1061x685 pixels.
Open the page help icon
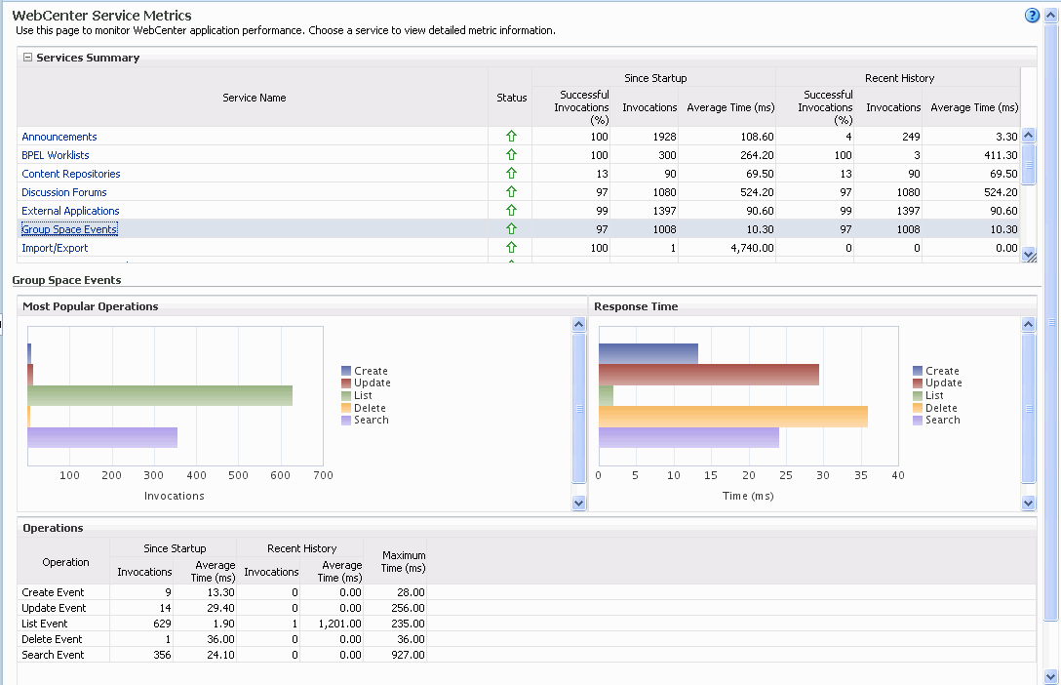click(1031, 16)
